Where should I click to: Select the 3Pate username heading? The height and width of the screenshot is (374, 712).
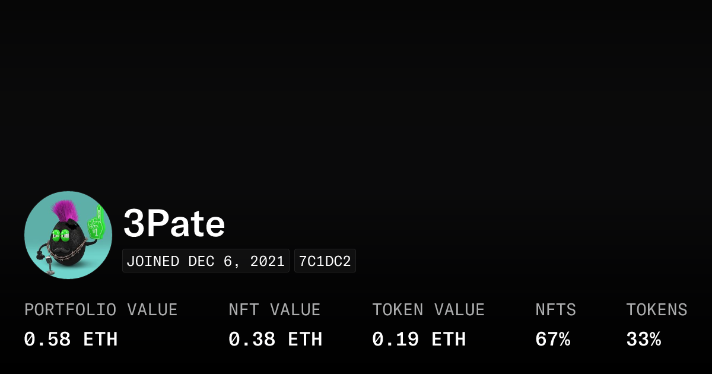pos(174,224)
